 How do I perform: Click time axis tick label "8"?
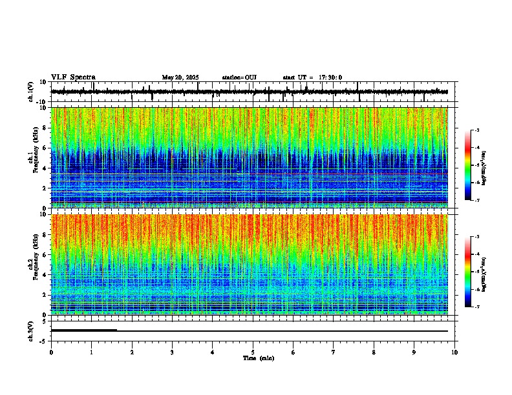tap(374, 352)
